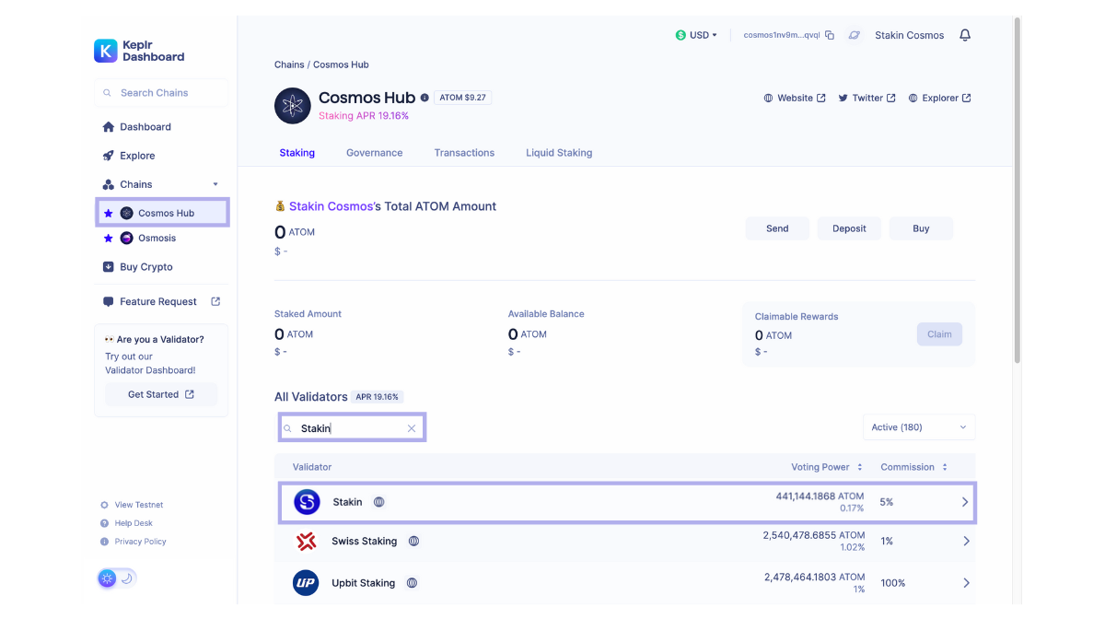Click the star beside Osmosis
Viewport: 1105px width, 619px height.
tap(108, 238)
